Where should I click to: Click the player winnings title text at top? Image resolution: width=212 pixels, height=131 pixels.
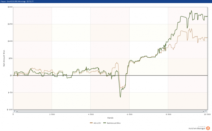17,2
